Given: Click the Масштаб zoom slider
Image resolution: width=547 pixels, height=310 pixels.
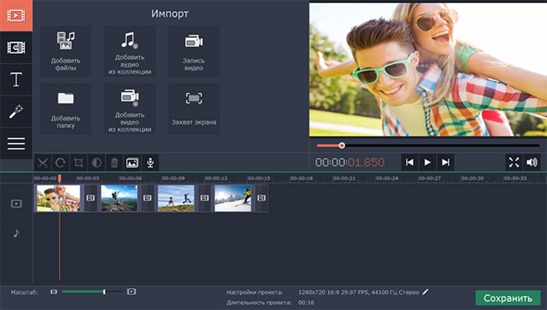Looking at the screenshot, I should tap(104, 292).
